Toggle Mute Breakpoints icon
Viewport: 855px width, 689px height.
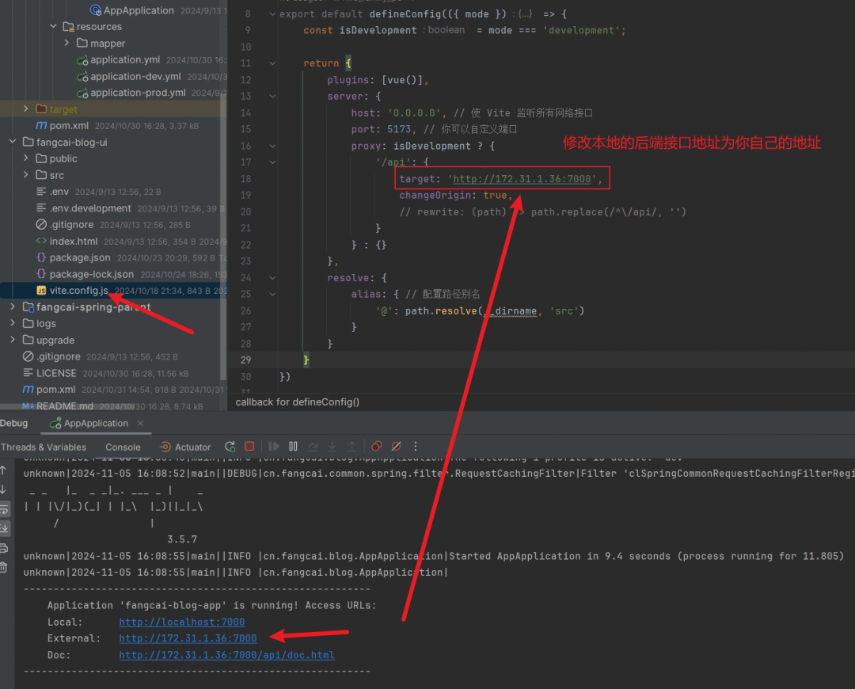(397, 446)
